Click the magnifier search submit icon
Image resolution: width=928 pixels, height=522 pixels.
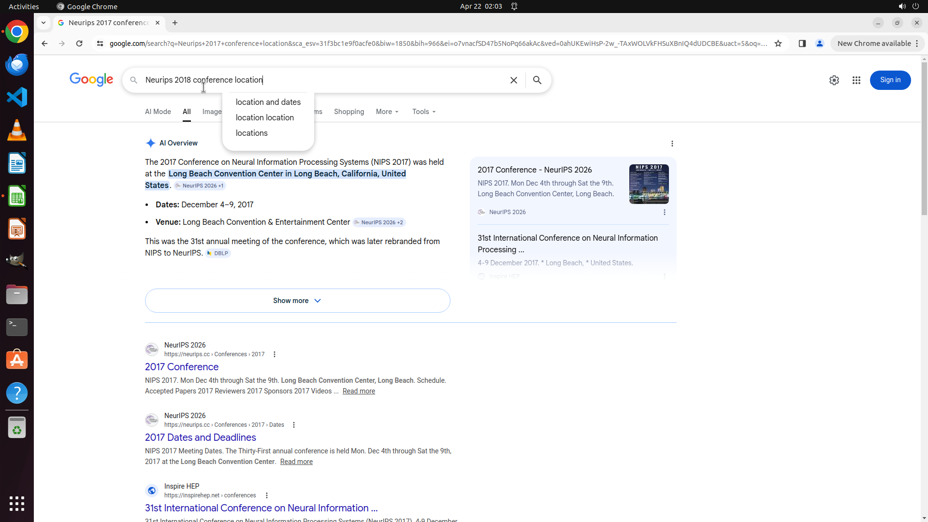(x=537, y=80)
